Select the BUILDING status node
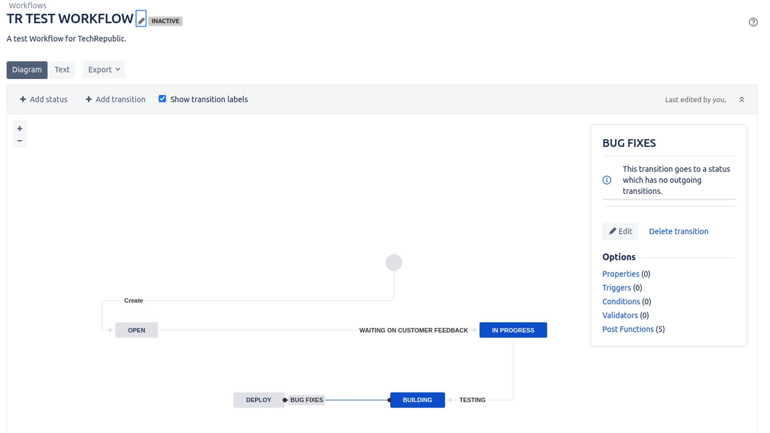The width and height of the screenshot is (770, 433). (x=417, y=400)
